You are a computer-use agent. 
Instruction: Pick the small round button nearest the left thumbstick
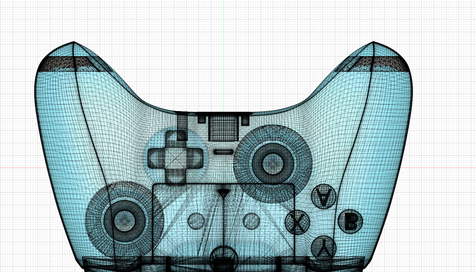pyautogui.click(x=196, y=221)
